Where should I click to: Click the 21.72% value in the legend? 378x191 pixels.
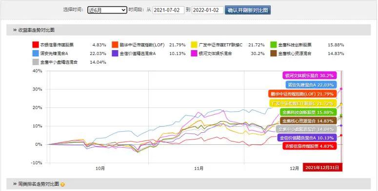tap(257, 45)
